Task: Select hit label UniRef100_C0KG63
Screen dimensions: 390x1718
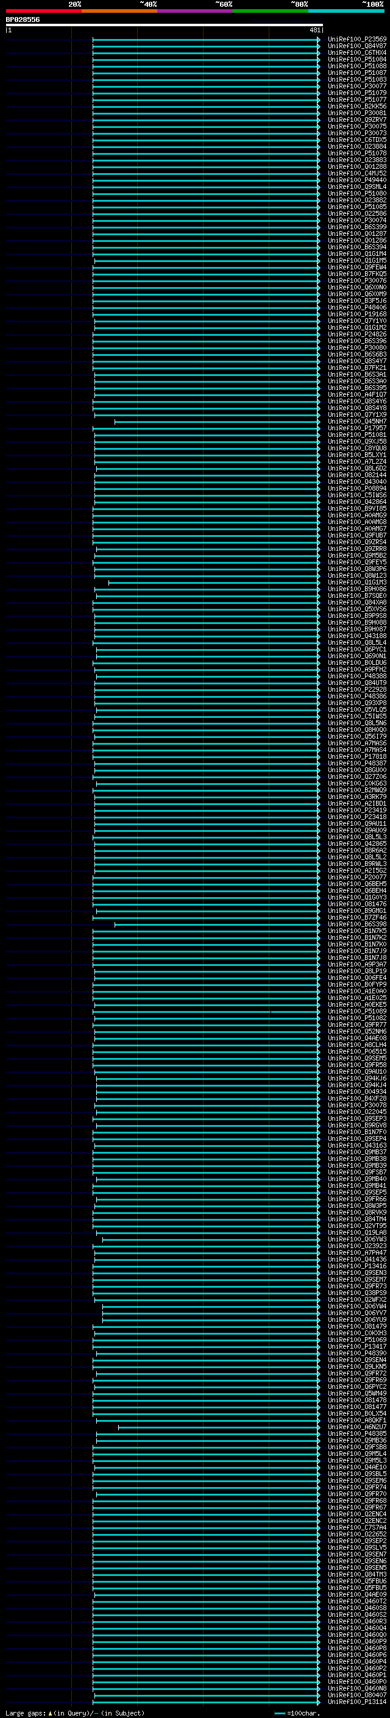Action: [x=357, y=784]
